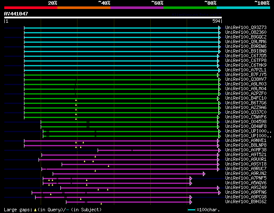Select the UniRef100_B9GQC2 label
This screenshot has width=274, height=213.
(246, 37)
